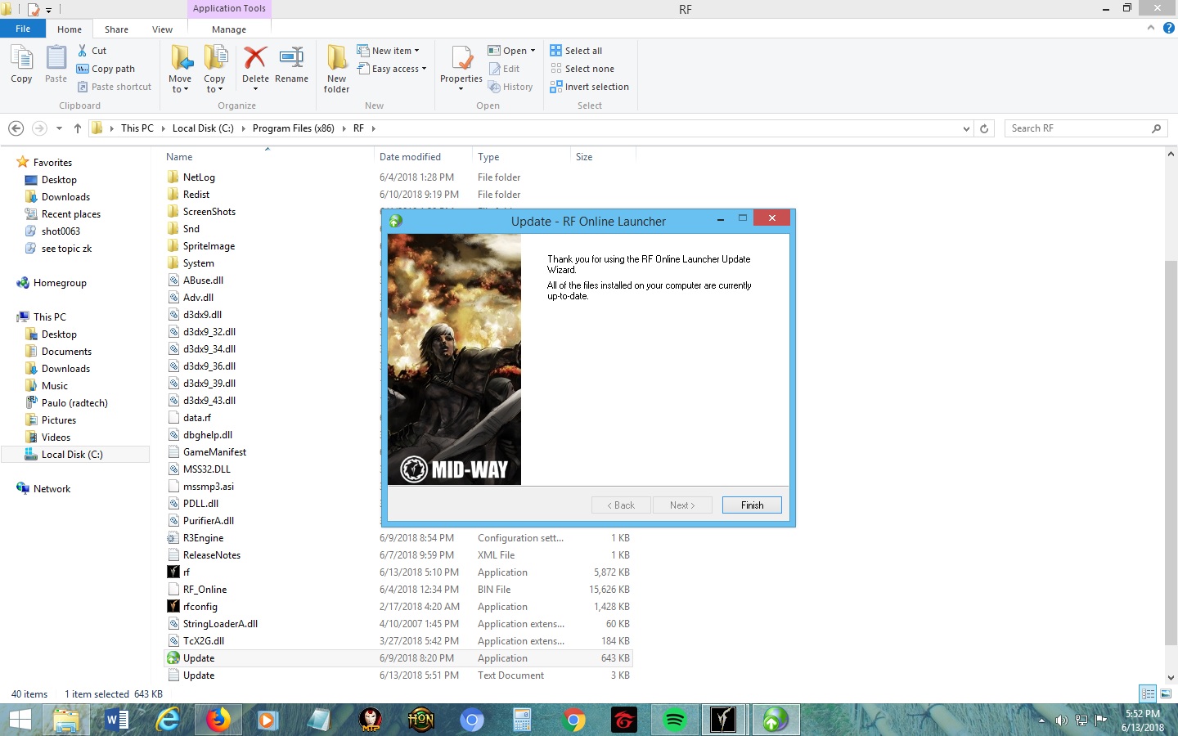
Task: Switch to the Manage ribbon tab
Action: coord(229,29)
